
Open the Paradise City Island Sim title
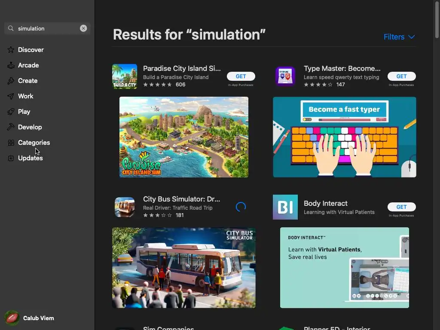182,68
